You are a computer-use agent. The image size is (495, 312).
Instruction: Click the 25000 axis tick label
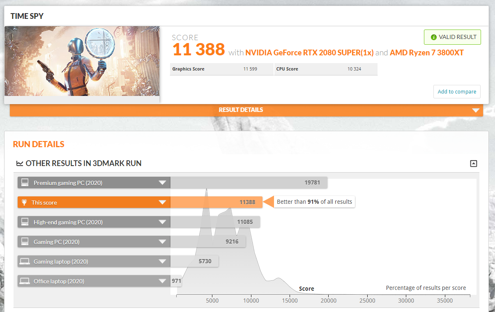tap(367, 301)
